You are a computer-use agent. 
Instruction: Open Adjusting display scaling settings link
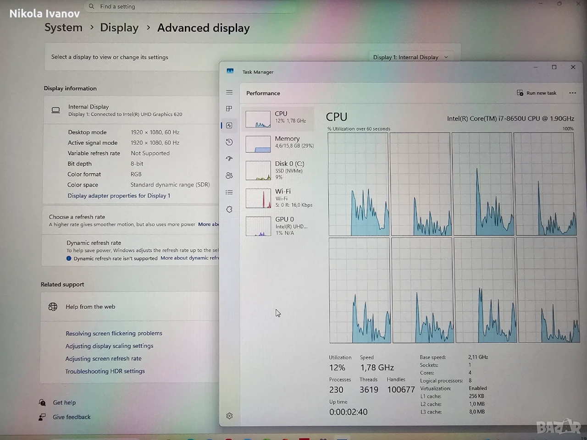point(109,346)
